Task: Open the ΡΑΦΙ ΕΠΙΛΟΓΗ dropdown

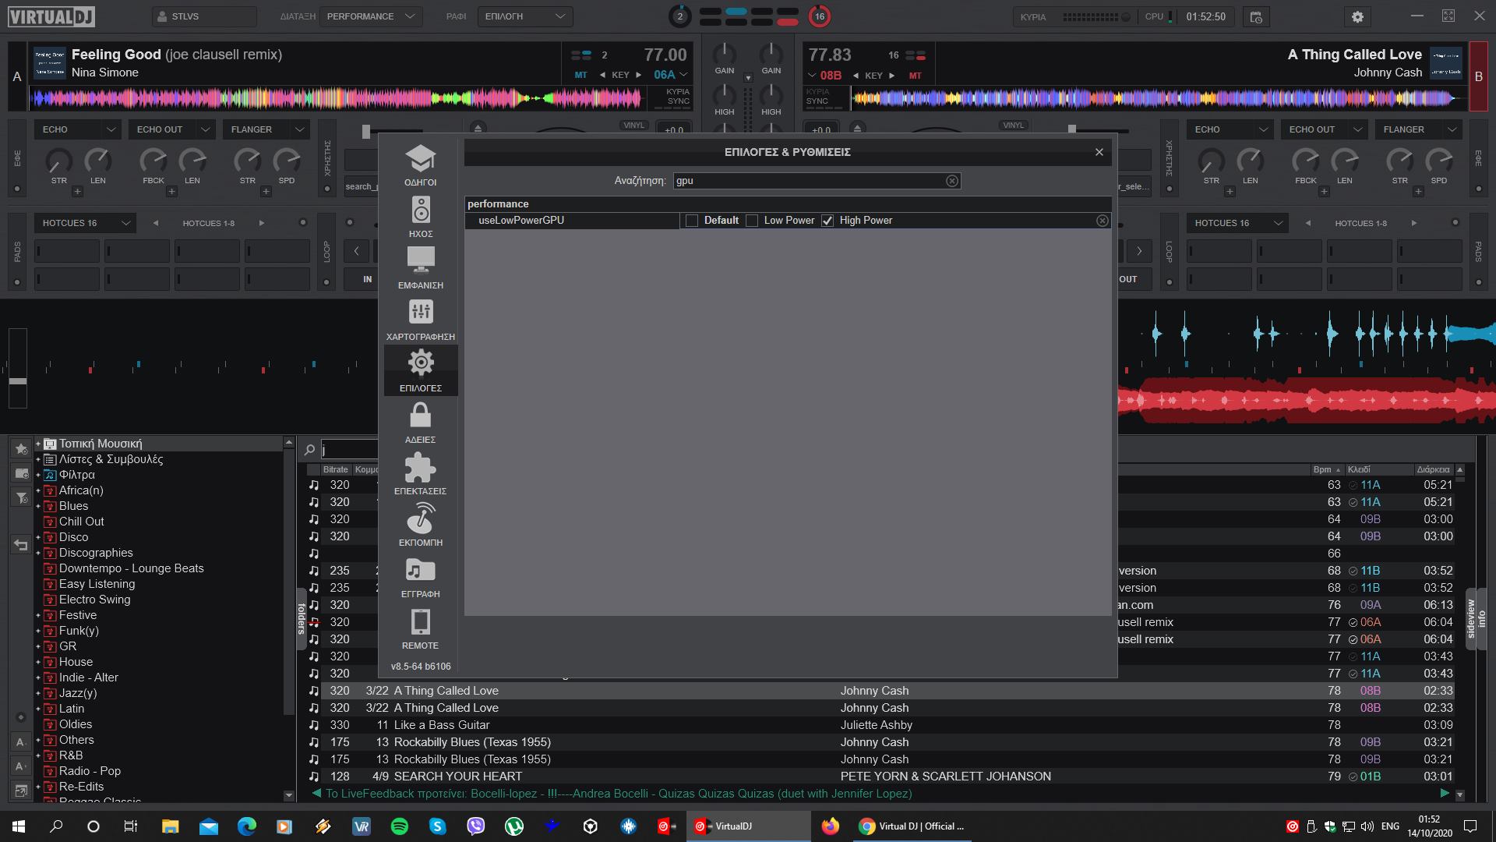Action: pyautogui.click(x=525, y=16)
